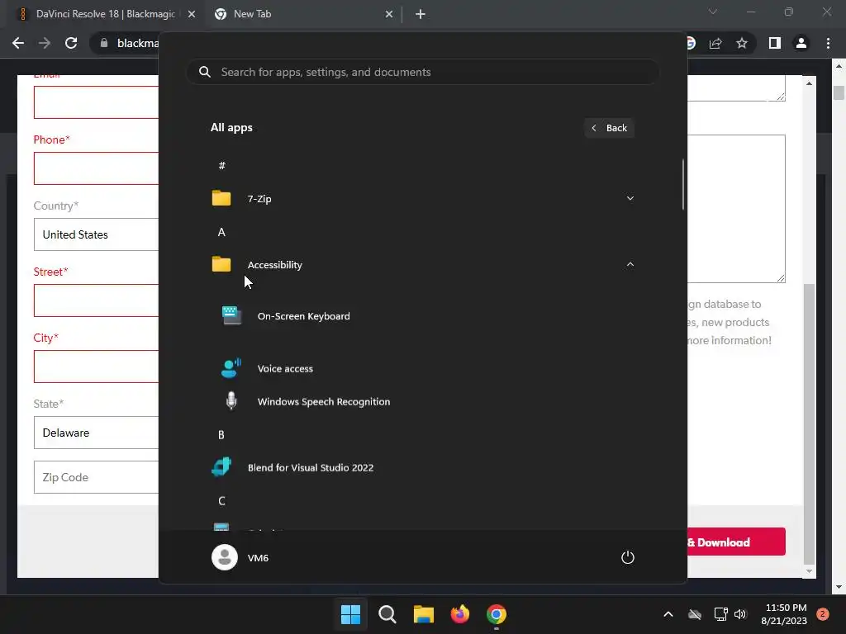Open the Country dropdown showing United States
Screen dimensions: 846x634
pos(96,234)
